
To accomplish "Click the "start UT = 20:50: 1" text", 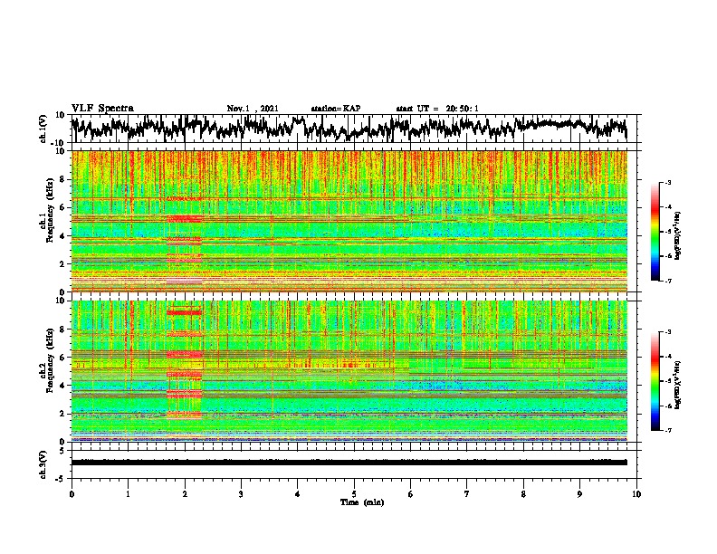I will tap(437, 109).
